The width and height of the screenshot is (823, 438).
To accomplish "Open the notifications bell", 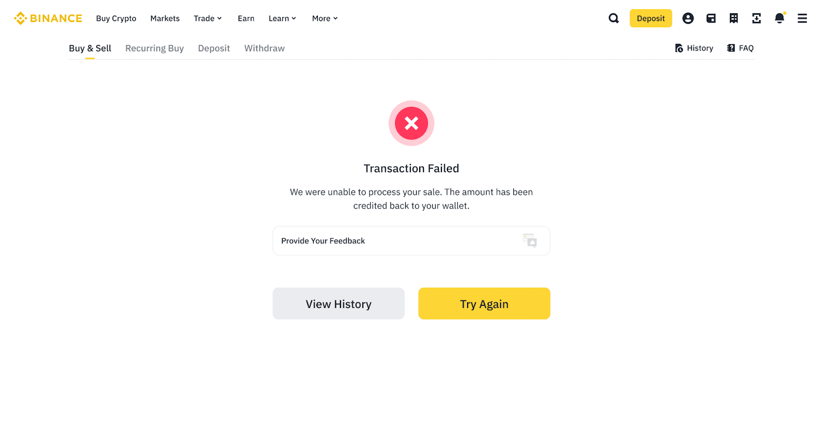I will 780,18.
